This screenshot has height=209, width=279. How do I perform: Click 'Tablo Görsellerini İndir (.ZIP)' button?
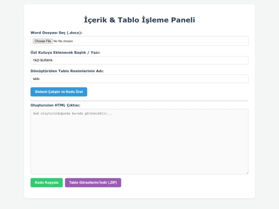click(93, 183)
